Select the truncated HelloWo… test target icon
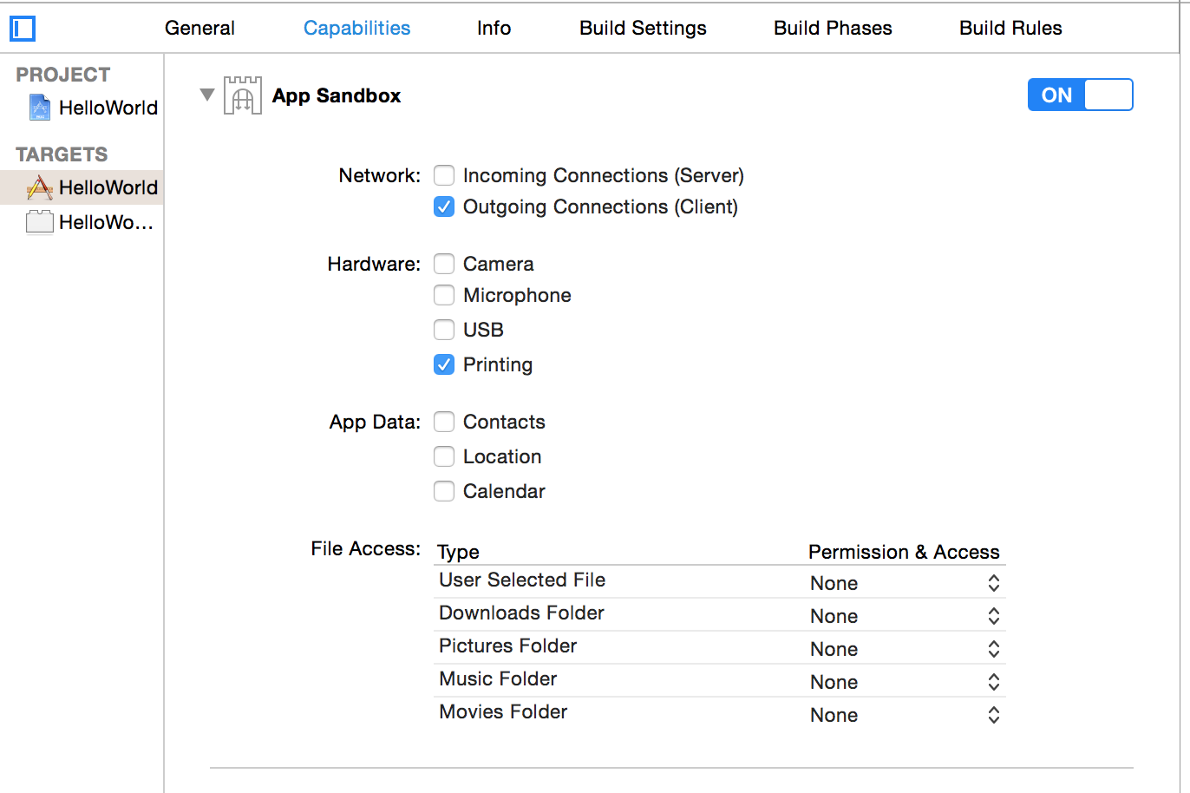Viewport: 1190px width, 793px height. coord(40,222)
